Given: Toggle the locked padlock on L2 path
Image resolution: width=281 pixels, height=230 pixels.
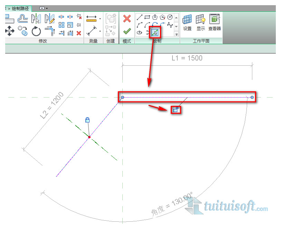Looking at the screenshot, I should click(87, 120).
